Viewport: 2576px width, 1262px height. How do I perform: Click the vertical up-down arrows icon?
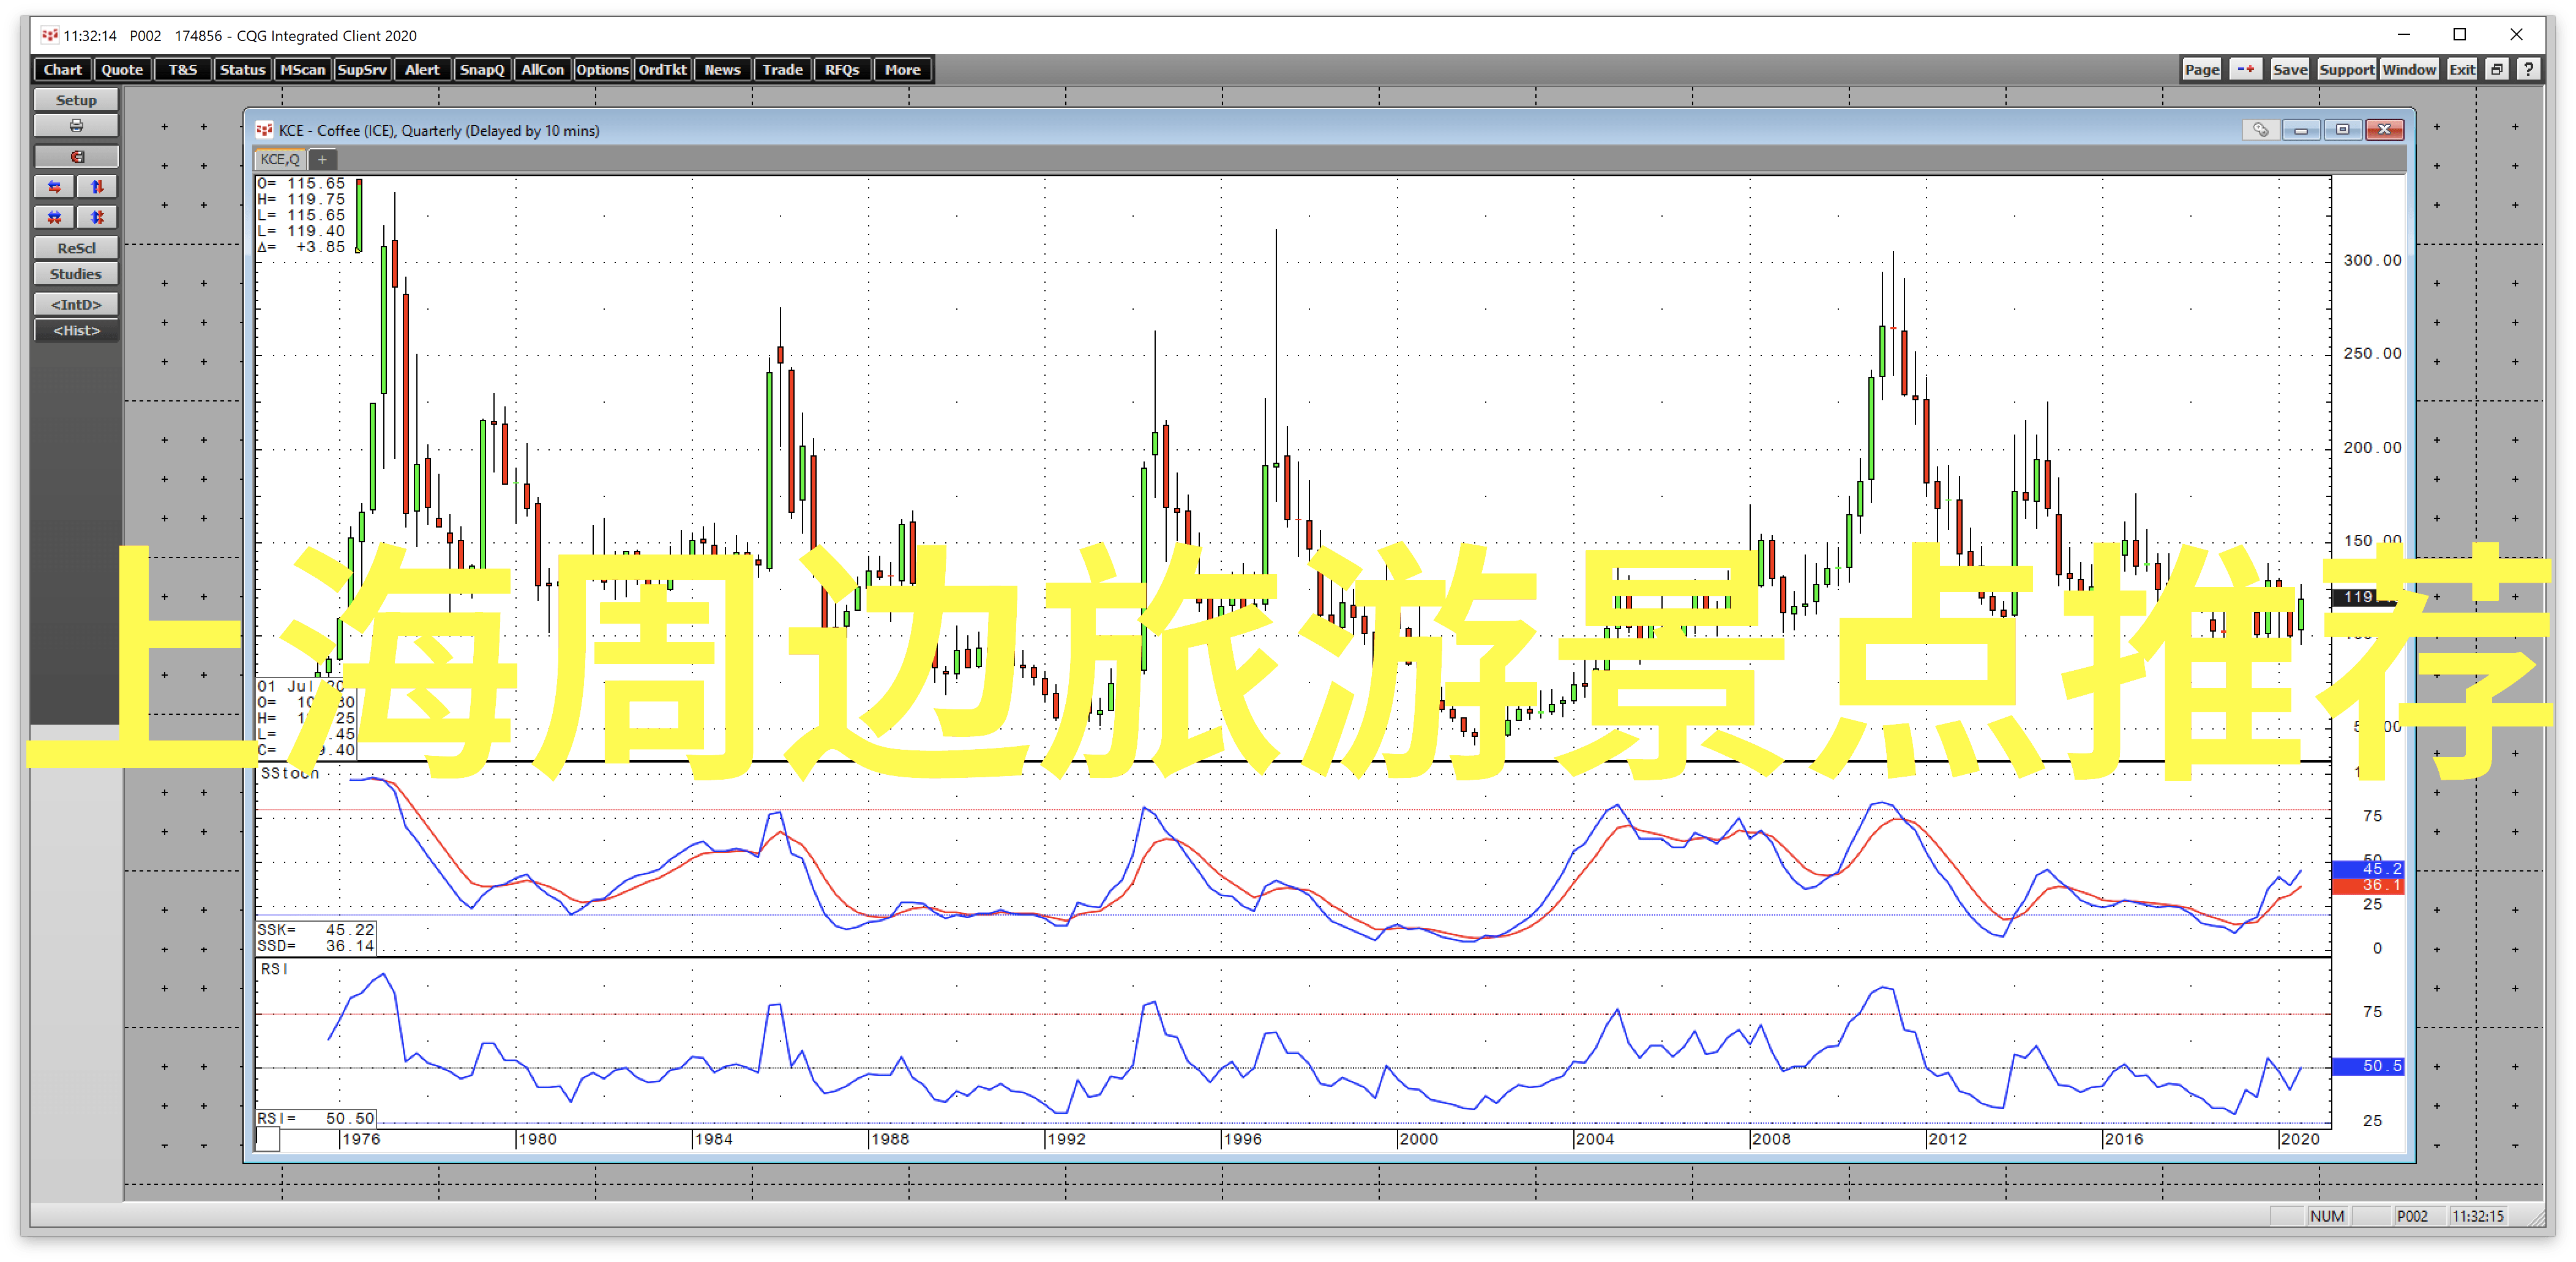97,187
